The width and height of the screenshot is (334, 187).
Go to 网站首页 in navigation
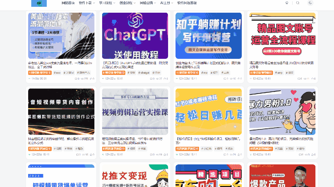coord(68,3)
